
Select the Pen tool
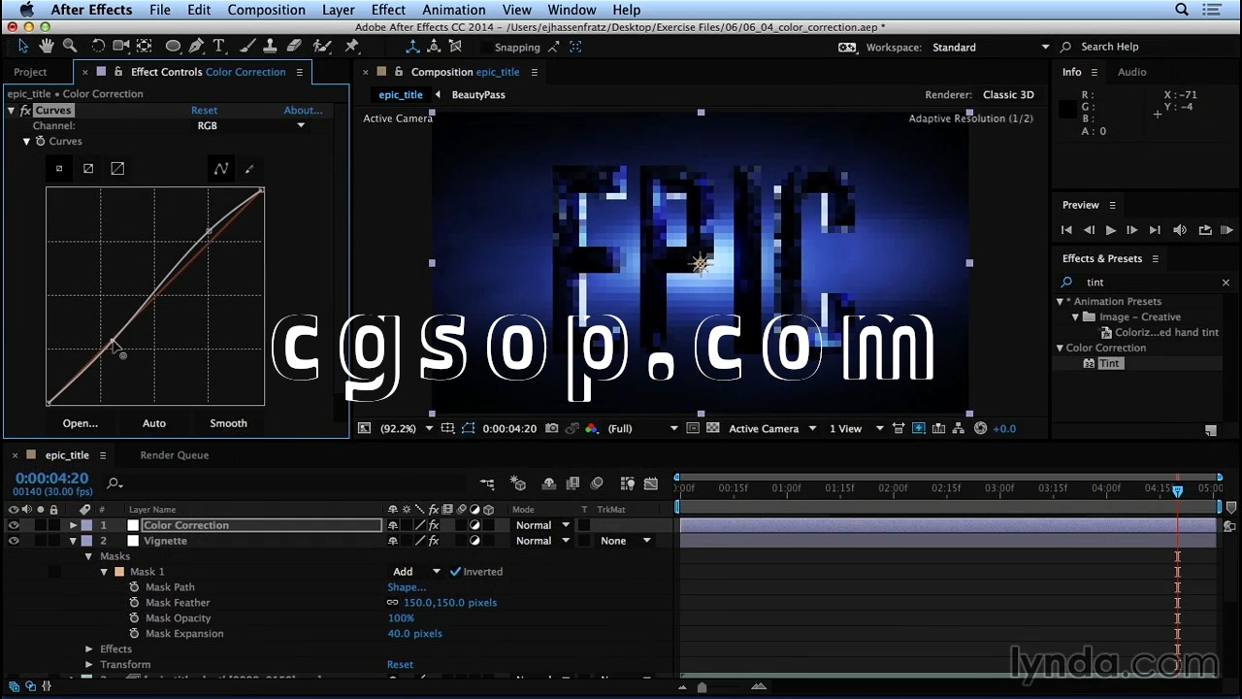click(x=196, y=47)
